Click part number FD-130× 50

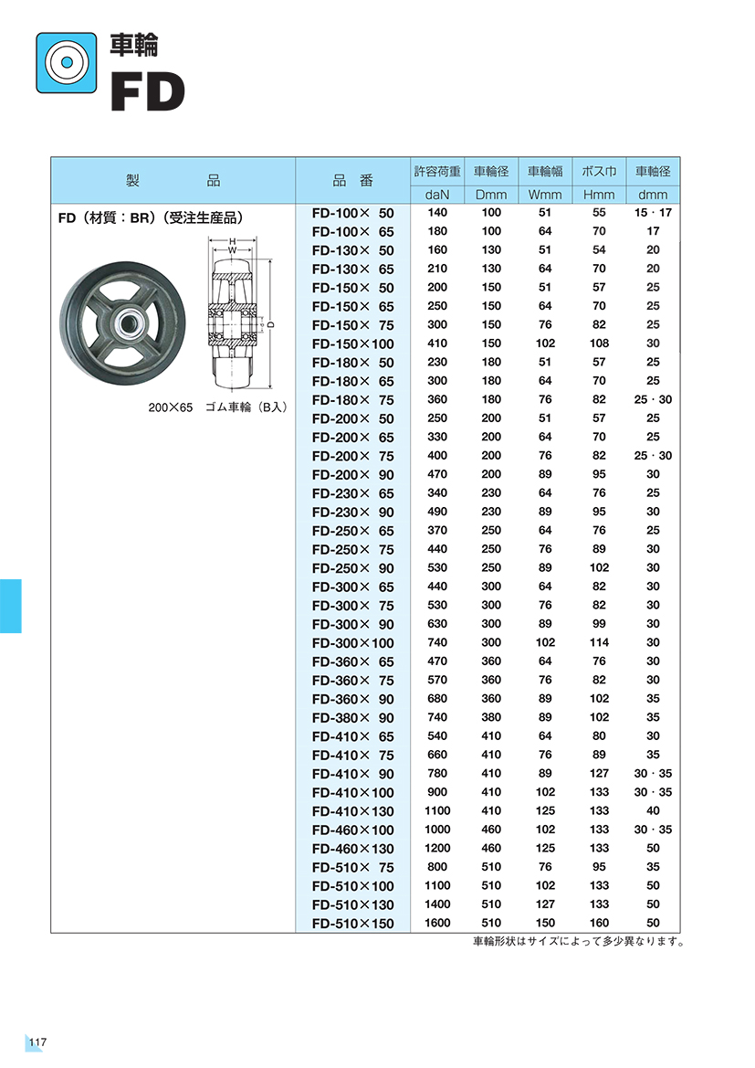[352, 250]
